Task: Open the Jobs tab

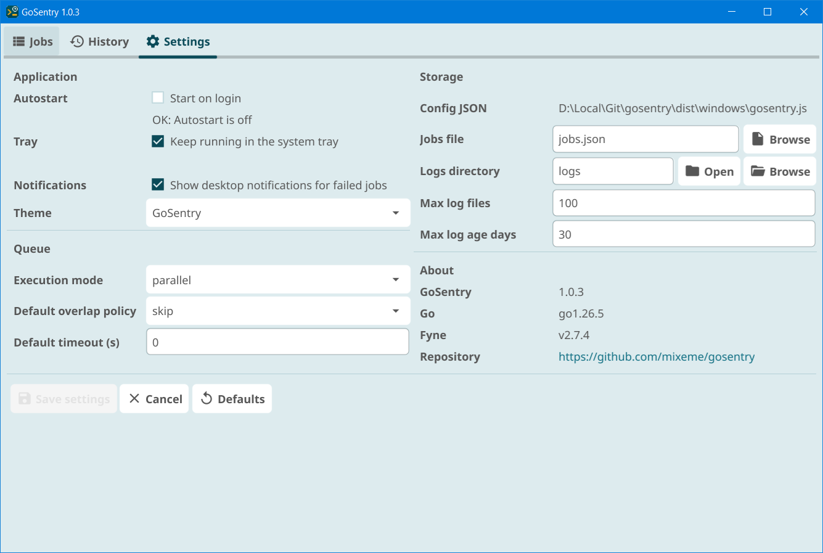Action: click(32, 41)
